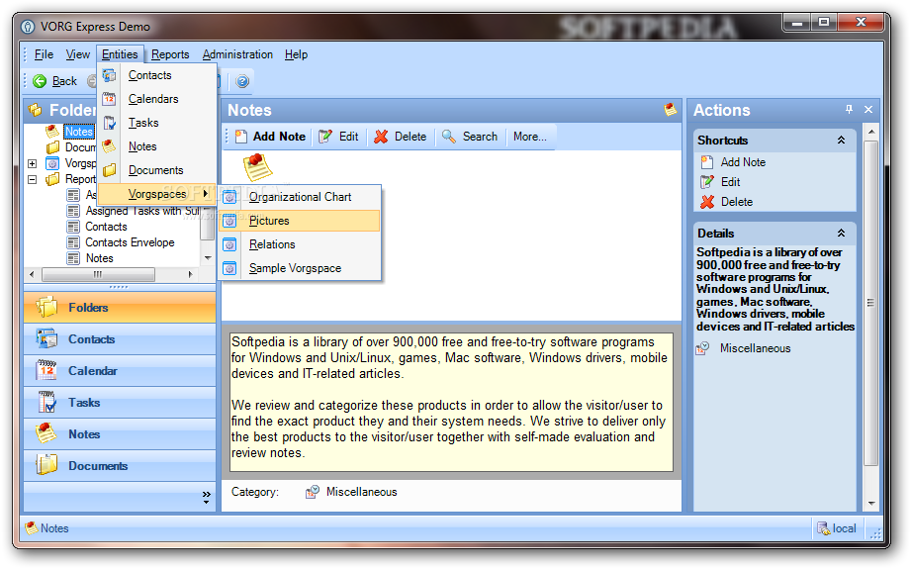Click the Add Note shortcut link
This screenshot has height=569, width=911.
tap(743, 162)
